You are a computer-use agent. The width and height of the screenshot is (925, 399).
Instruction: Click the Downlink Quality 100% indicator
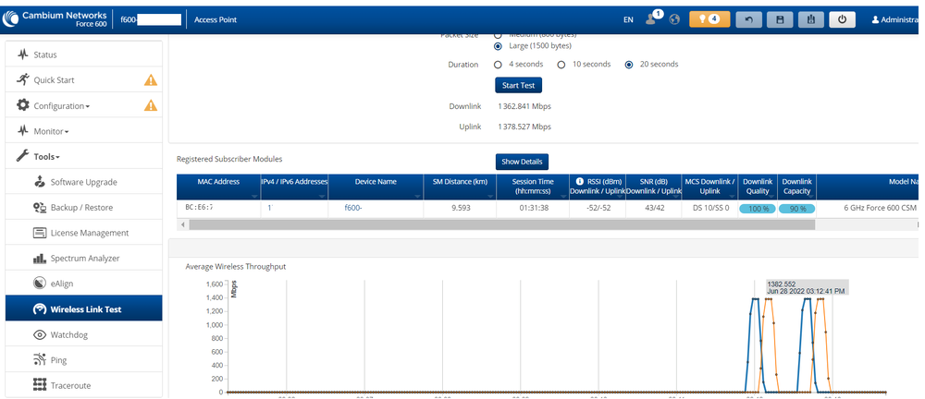pos(757,209)
